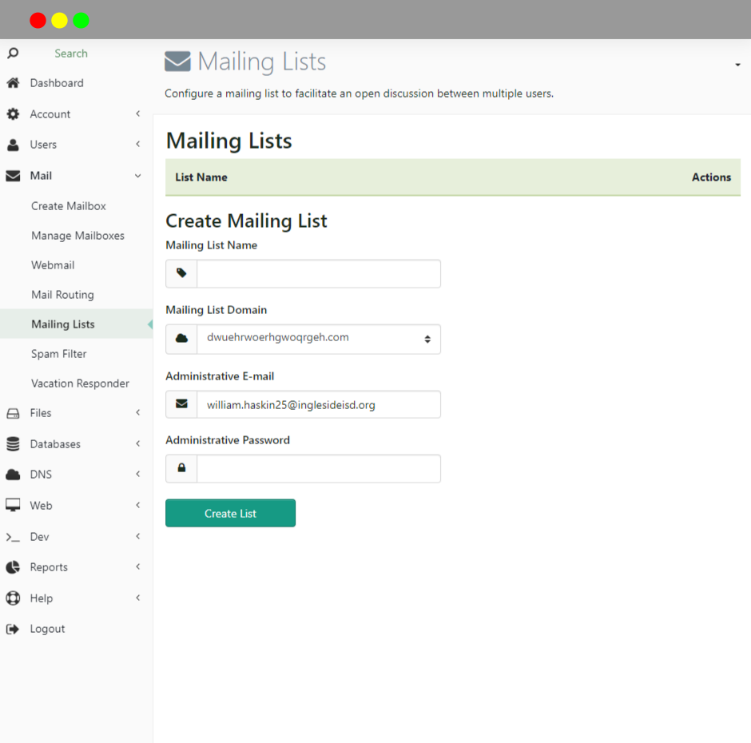
Task: Click the Create List button
Action: click(230, 513)
